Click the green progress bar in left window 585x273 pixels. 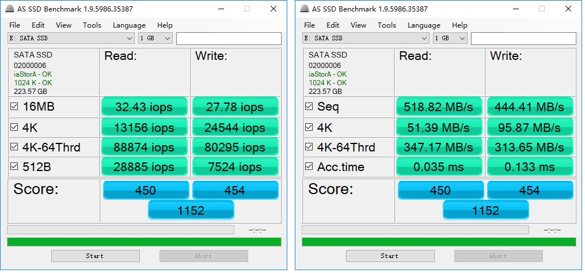point(144,242)
